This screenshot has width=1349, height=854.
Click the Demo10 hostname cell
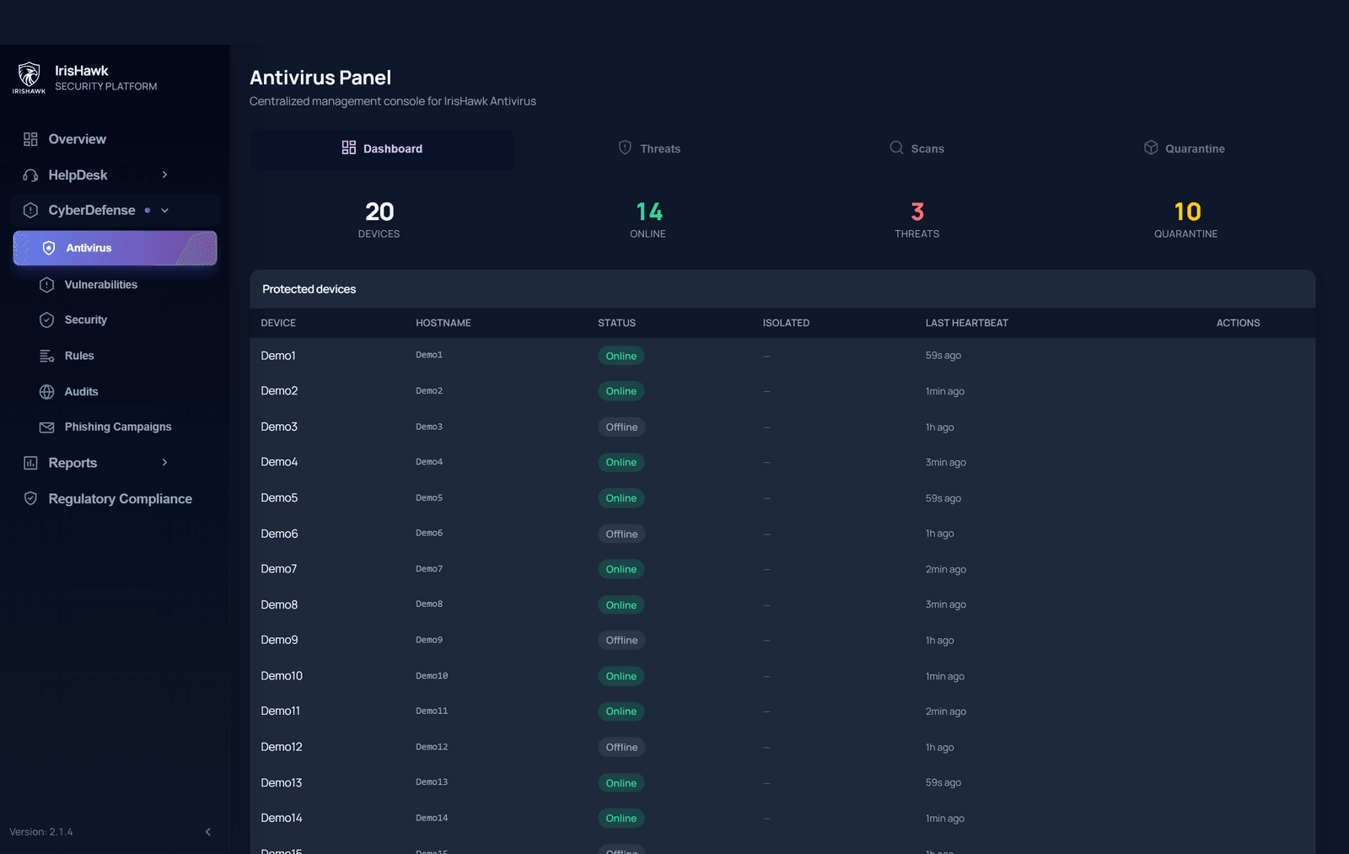pos(432,676)
